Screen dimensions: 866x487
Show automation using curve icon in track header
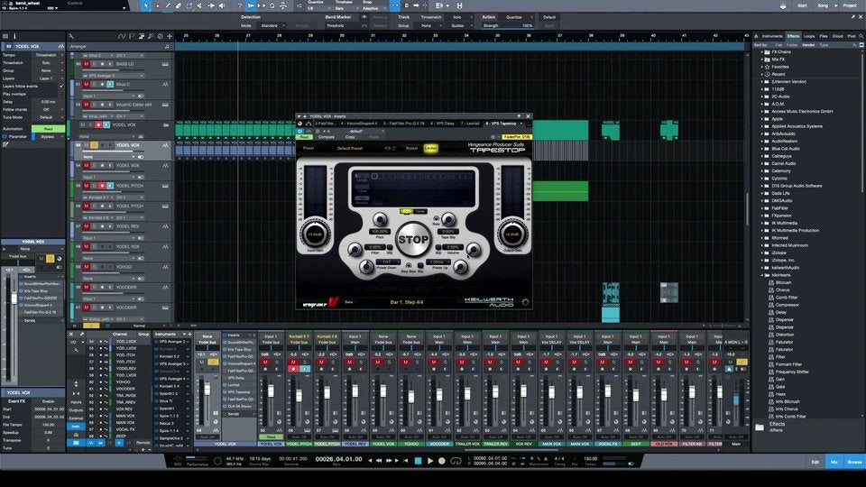[x=122, y=36]
